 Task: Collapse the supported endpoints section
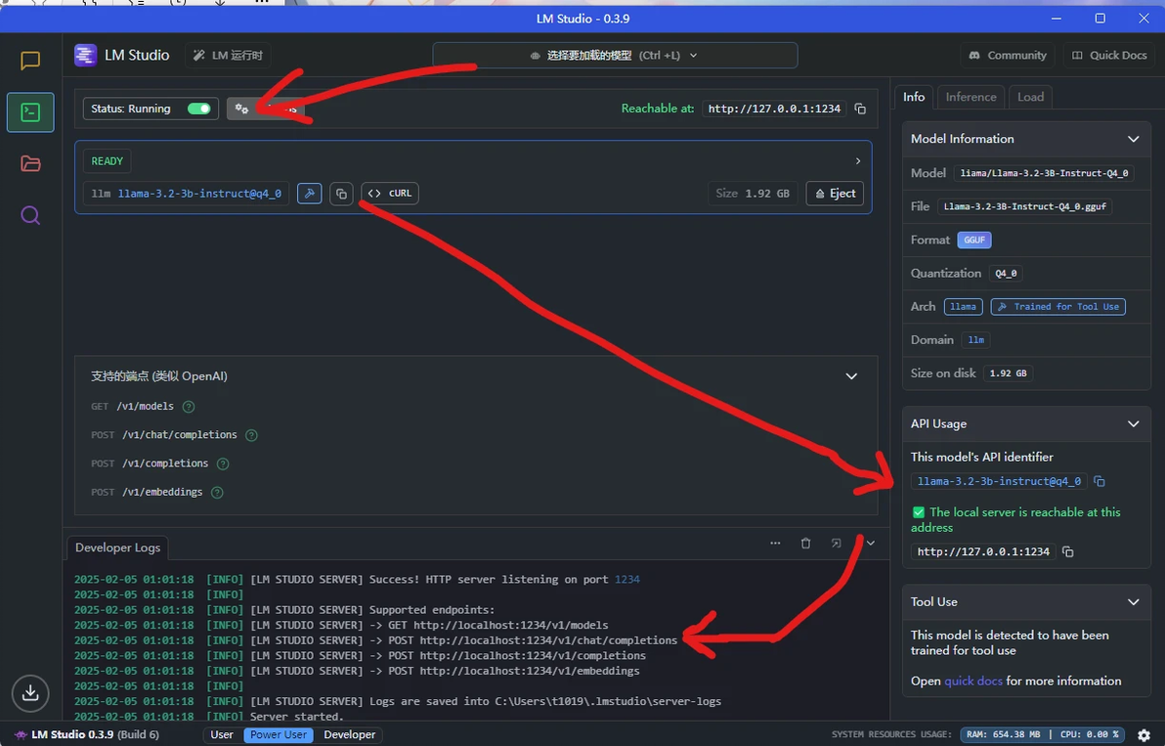[851, 376]
